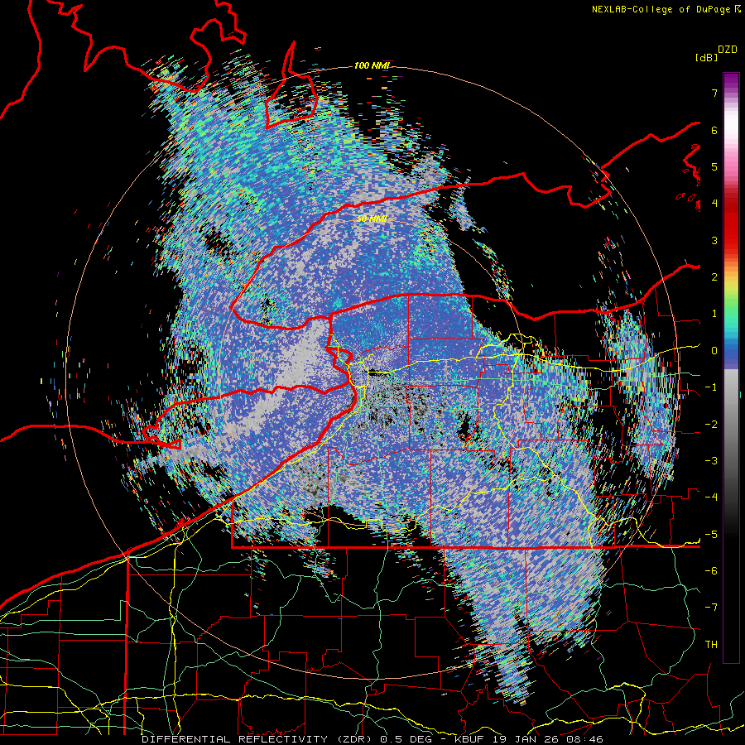Click the 4 value on the color scale

point(714,204)
